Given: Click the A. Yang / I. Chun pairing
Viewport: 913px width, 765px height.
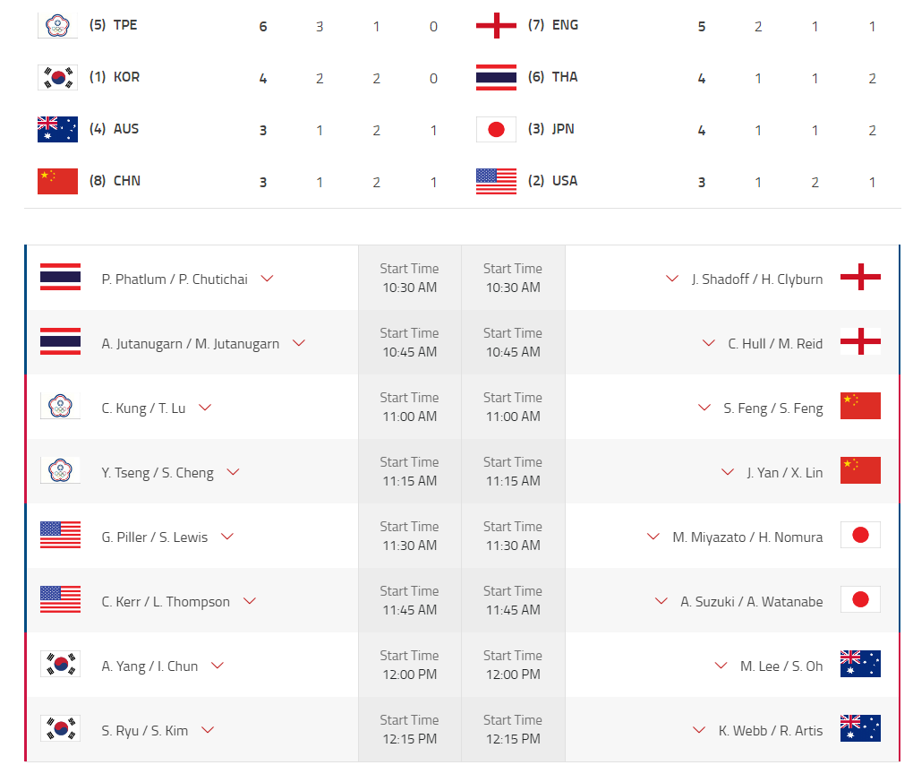Looking at the screenshot, I should click(149, 666).
